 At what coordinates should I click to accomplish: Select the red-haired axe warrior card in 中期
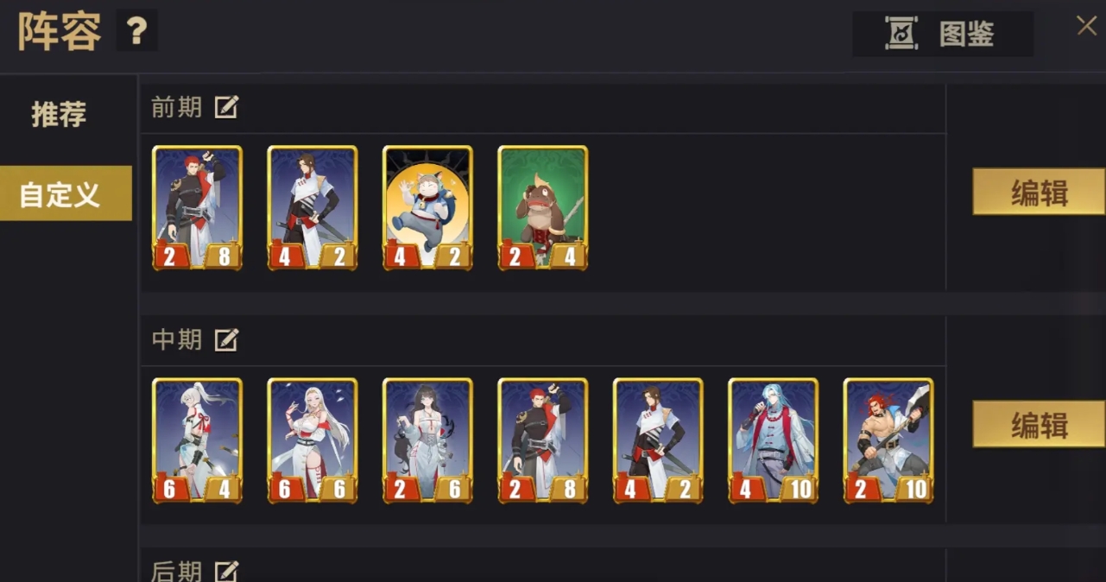click(x=888, y=440)
